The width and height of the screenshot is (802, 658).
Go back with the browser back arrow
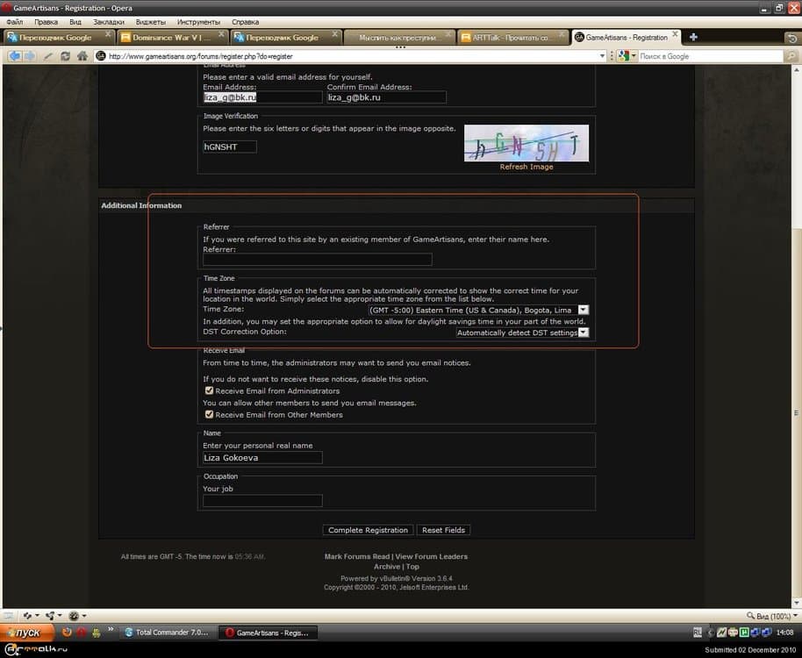click(14, 56)
